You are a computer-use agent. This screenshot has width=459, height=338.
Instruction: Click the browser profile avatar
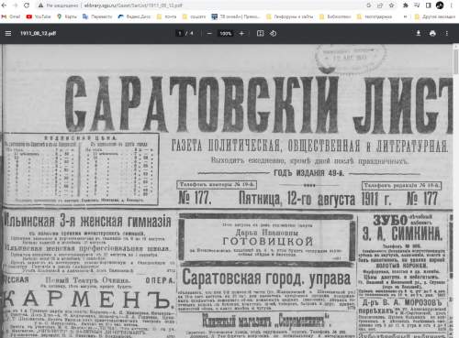point(440,5)
